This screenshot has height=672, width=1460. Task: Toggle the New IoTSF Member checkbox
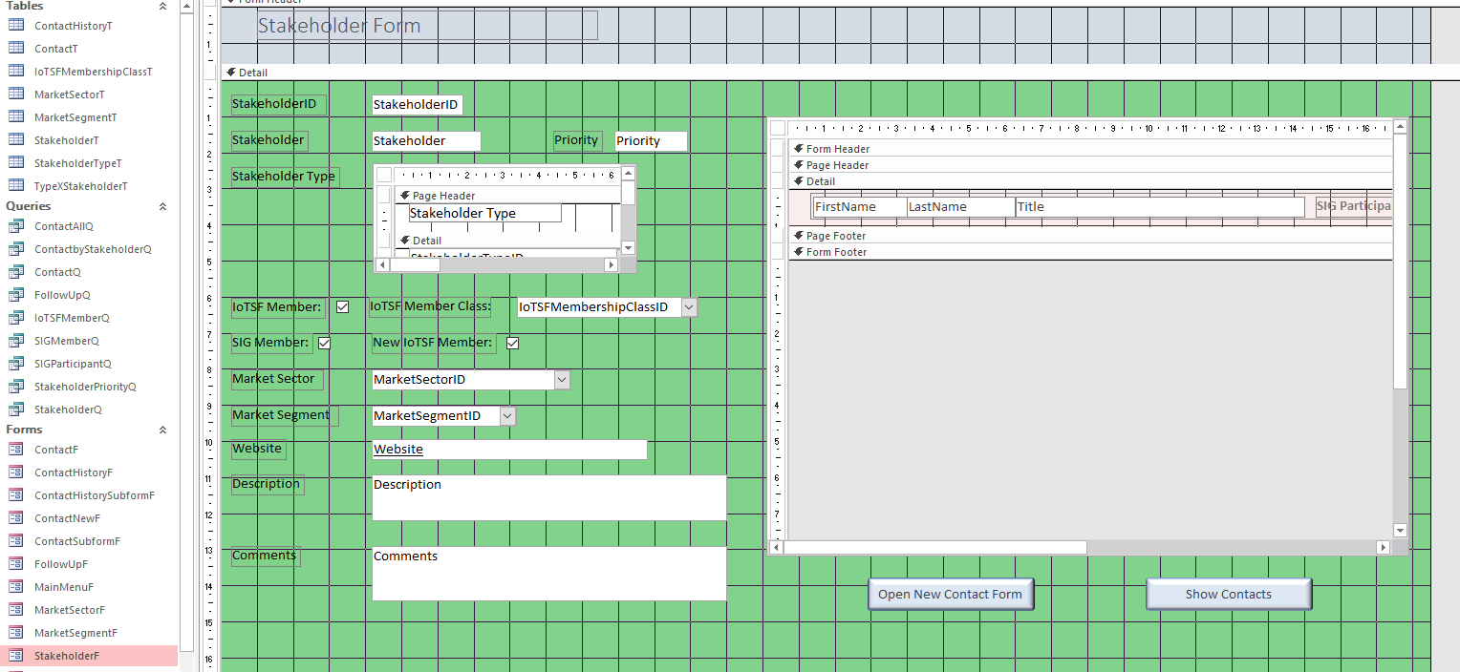click(x=512, y=343)
